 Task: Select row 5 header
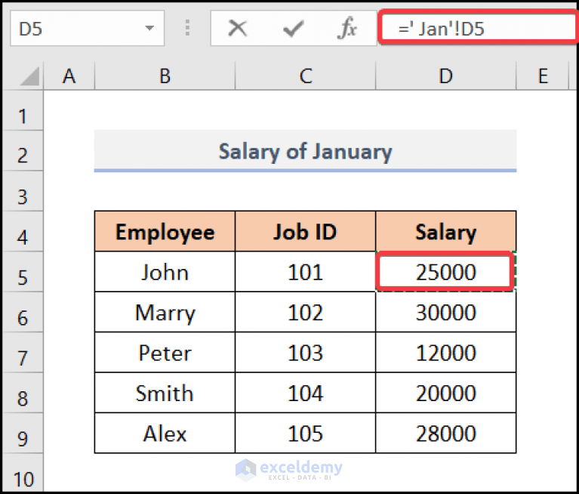point(23,272)
